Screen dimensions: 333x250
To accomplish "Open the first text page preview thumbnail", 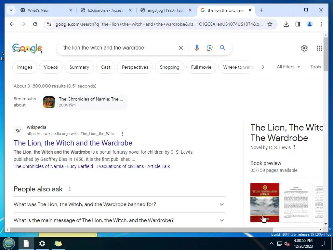I will (296, 202).
